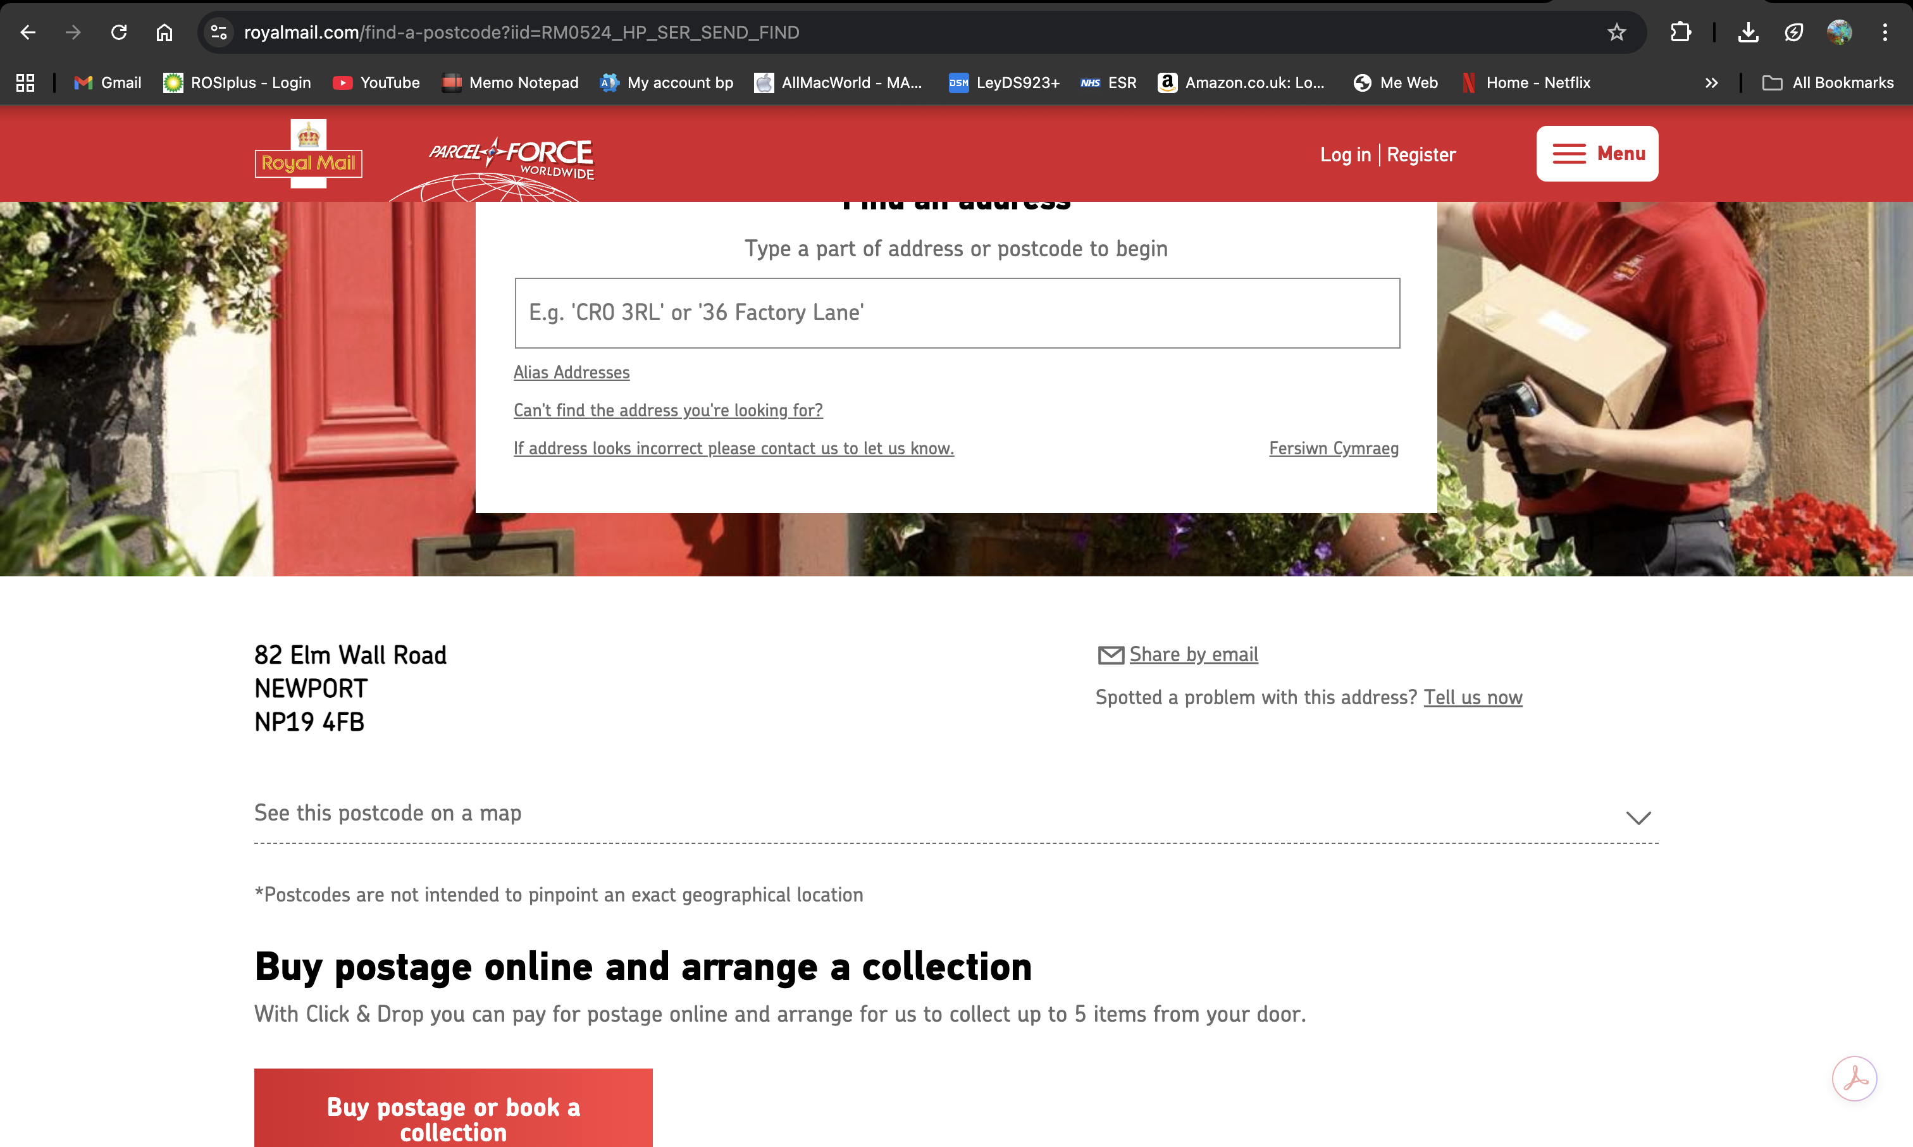The image size is (1913, 1147).
Task: Click the 'Share by email' link
Action: tap(1193, 655)
